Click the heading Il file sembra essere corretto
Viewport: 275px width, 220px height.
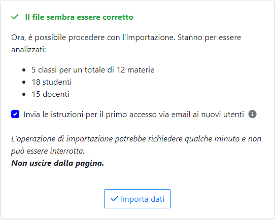coord(79,17)
